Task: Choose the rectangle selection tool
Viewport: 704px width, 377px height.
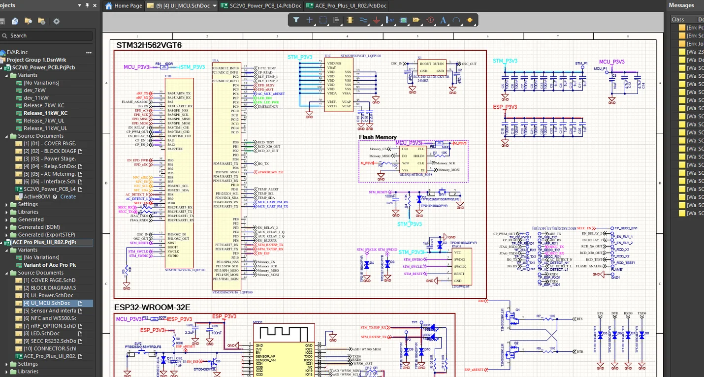Action: (x=323, y=20)
